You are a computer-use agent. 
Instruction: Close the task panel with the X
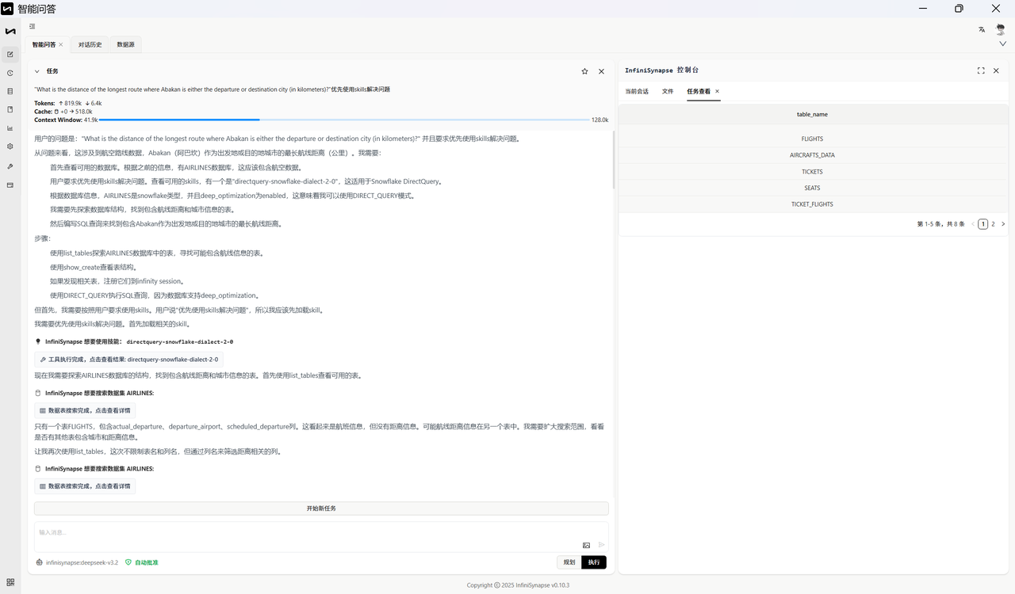point(601,71)
